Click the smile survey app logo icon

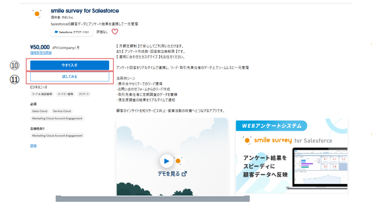coord(37,14)
